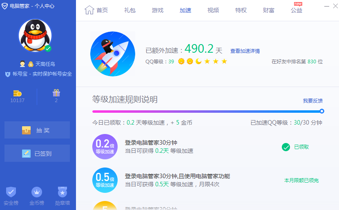Click the level acceleration progress bar handle
Image resolution: width=339 pixels, height=210 pixels.
(322, 111)
